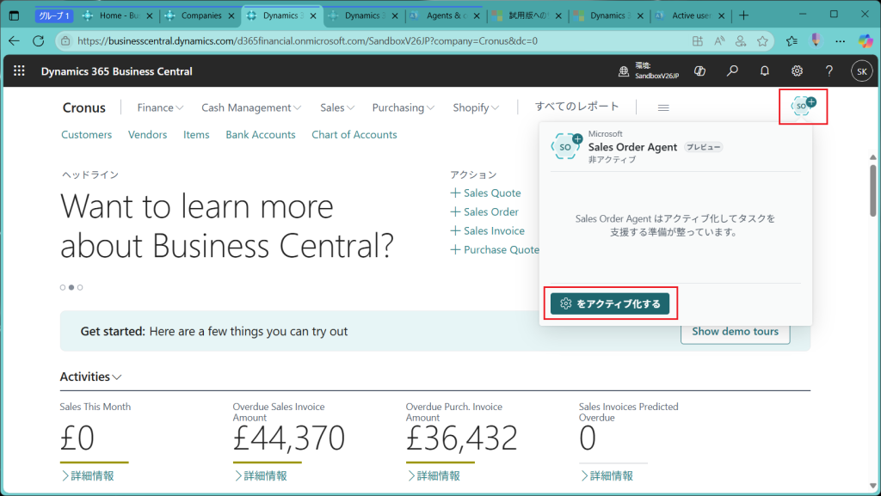Expand the Finance menu
This screenshot has width=881, height=496.
click(x=160, y=107)
